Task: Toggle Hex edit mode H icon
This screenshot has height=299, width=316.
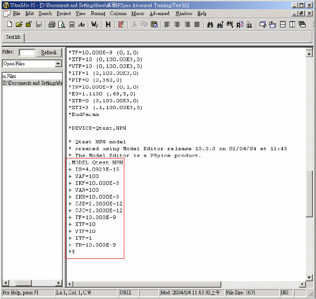Action: click(x=108, y=25)
